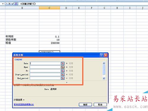Click the Start_period range selector icon
The image size is (148, 111).
pyautogui.click(x=63, y=75)
